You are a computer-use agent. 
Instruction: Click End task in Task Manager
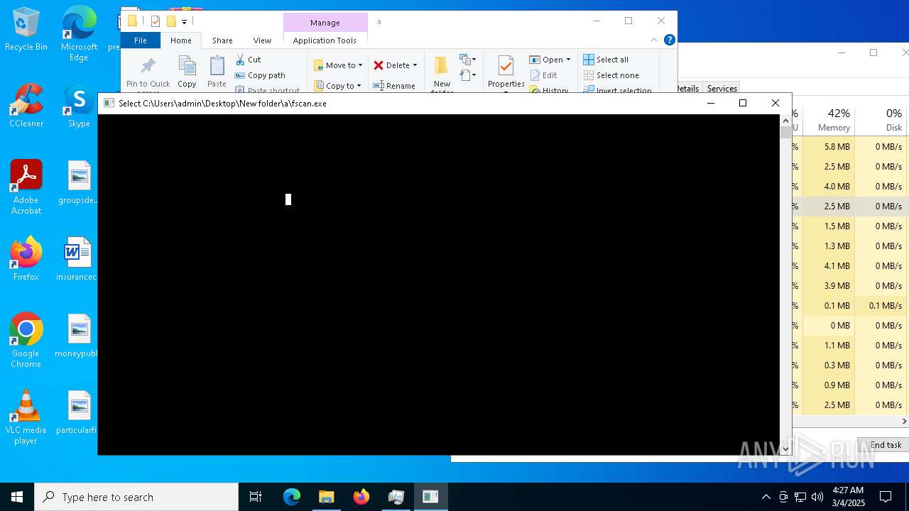pyautogui.click(x=884, y=445)
